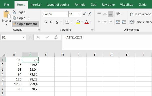Click formula bar showing =A1*(1-22%)

107,42
